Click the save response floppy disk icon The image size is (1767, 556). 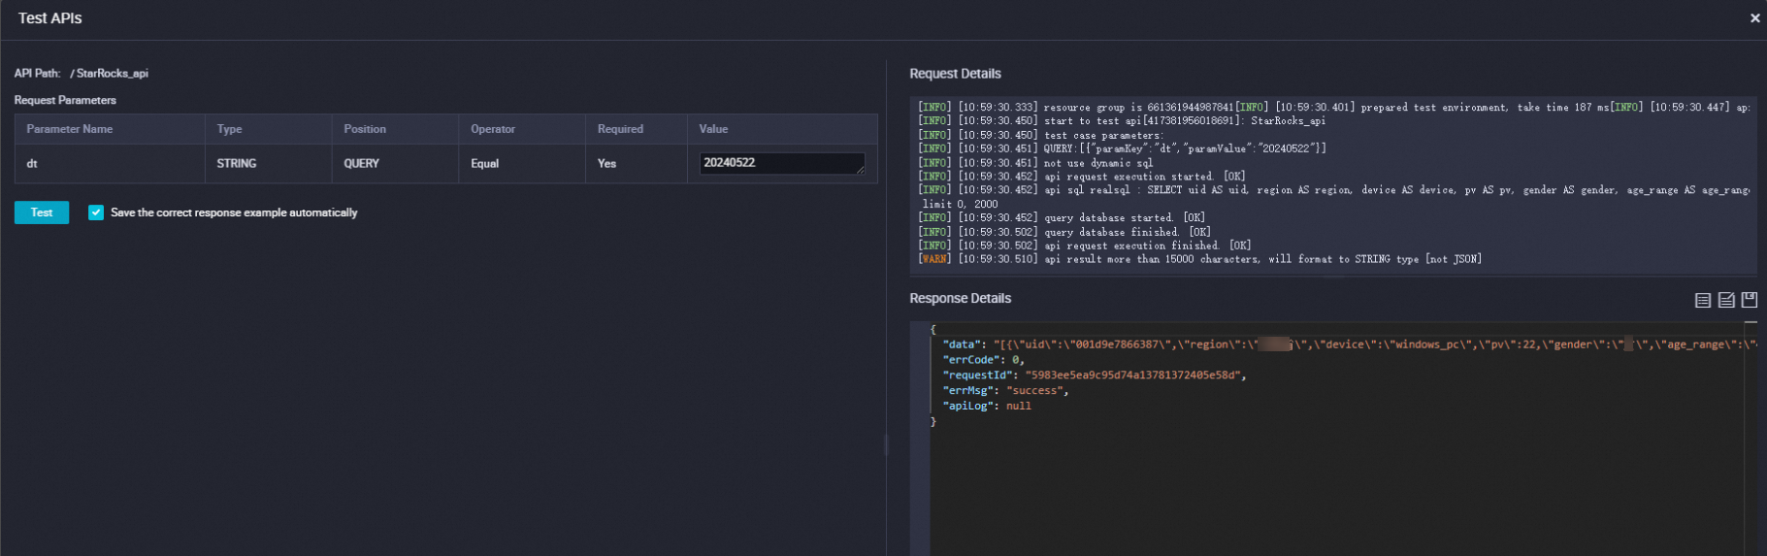1749,300
